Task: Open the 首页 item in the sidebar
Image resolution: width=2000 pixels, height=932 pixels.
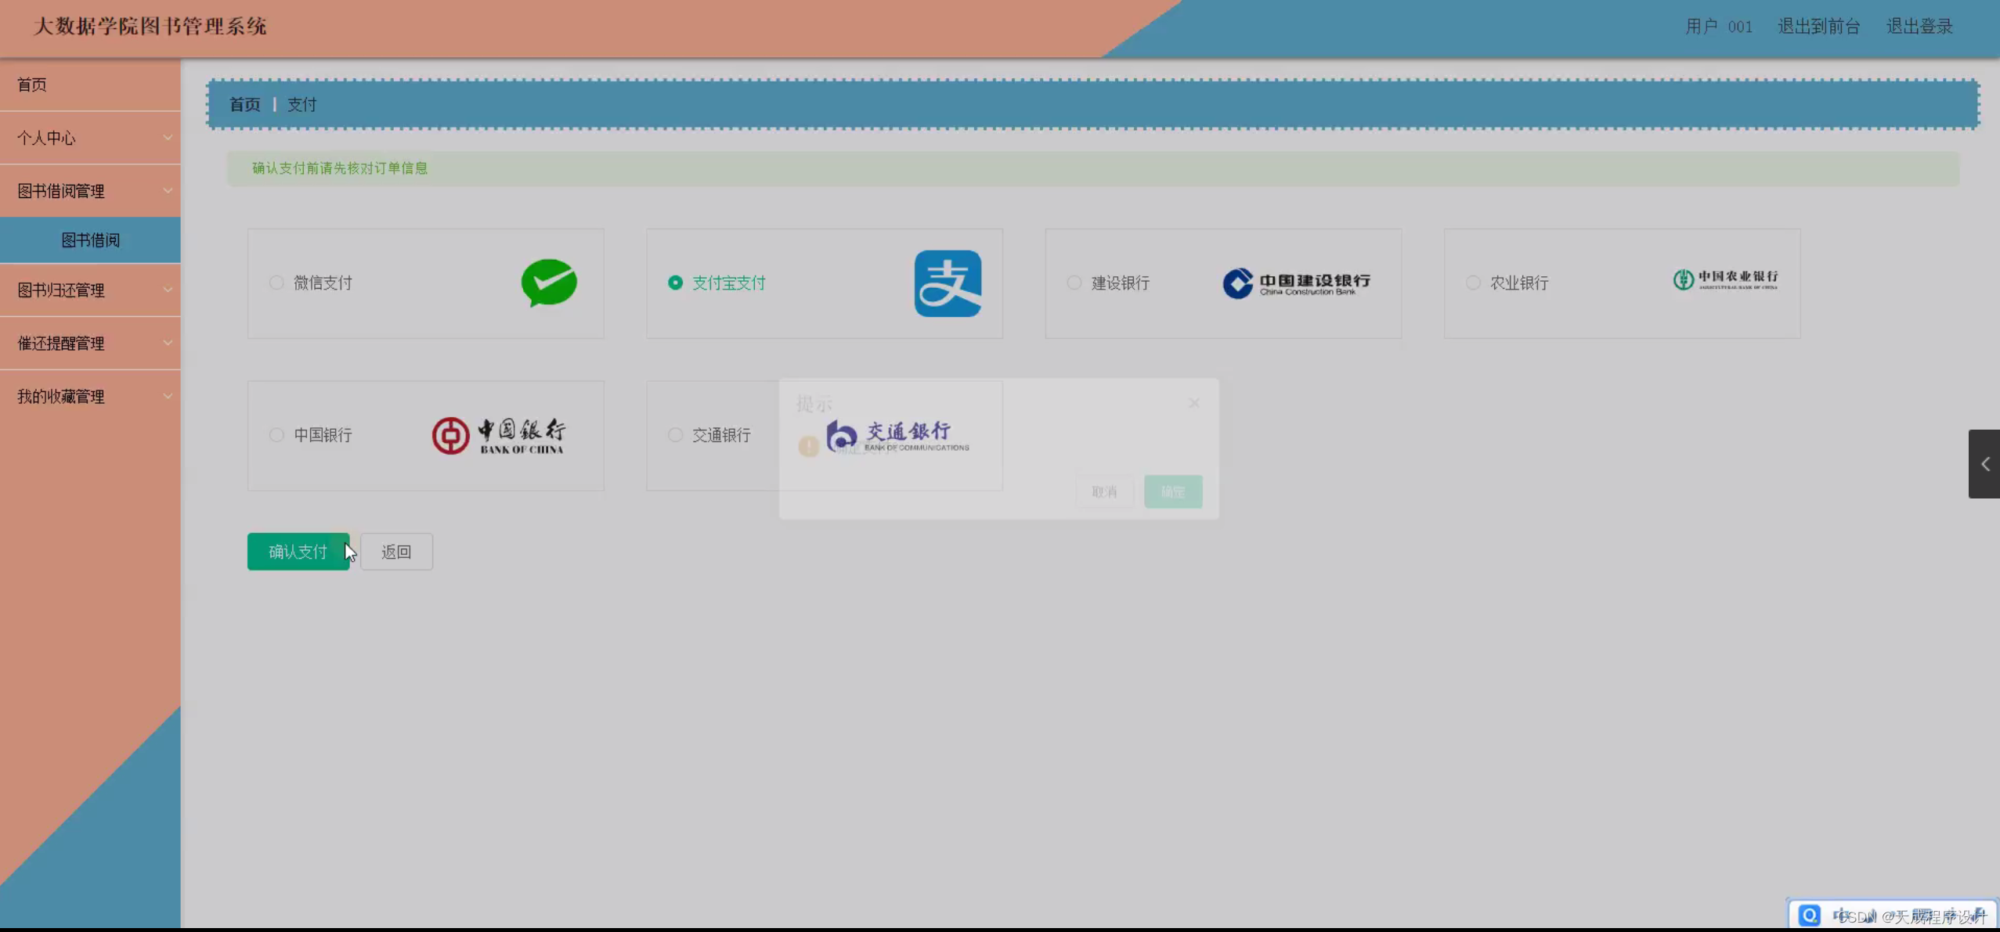Action: [32, 85]
